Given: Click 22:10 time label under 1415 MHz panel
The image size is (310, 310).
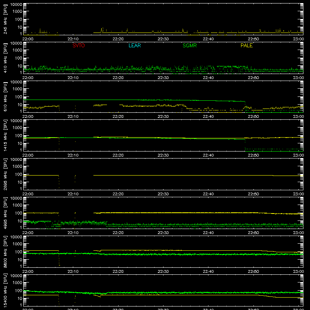Looking at the screenshot, I should [73, 155].
